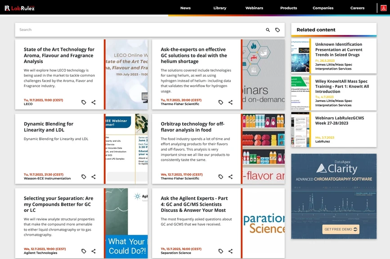Click tag icon on Dynamic Blending card
Viewport: 390px width, 259px height.
click(x=84, y=177)
